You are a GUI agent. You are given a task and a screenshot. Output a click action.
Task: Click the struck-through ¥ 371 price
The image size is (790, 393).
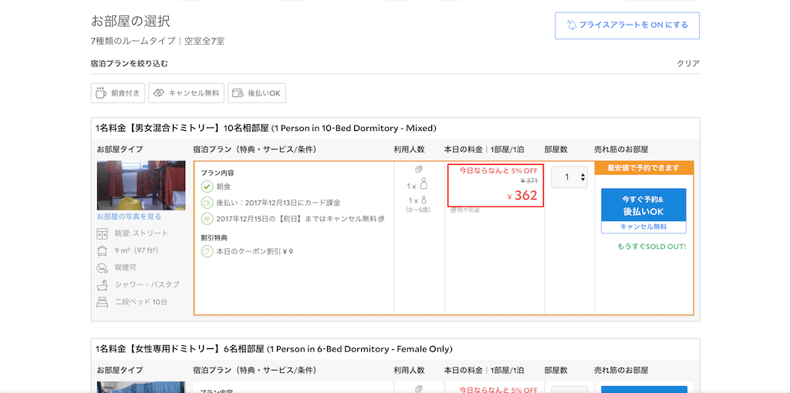[x=529, y=180]
